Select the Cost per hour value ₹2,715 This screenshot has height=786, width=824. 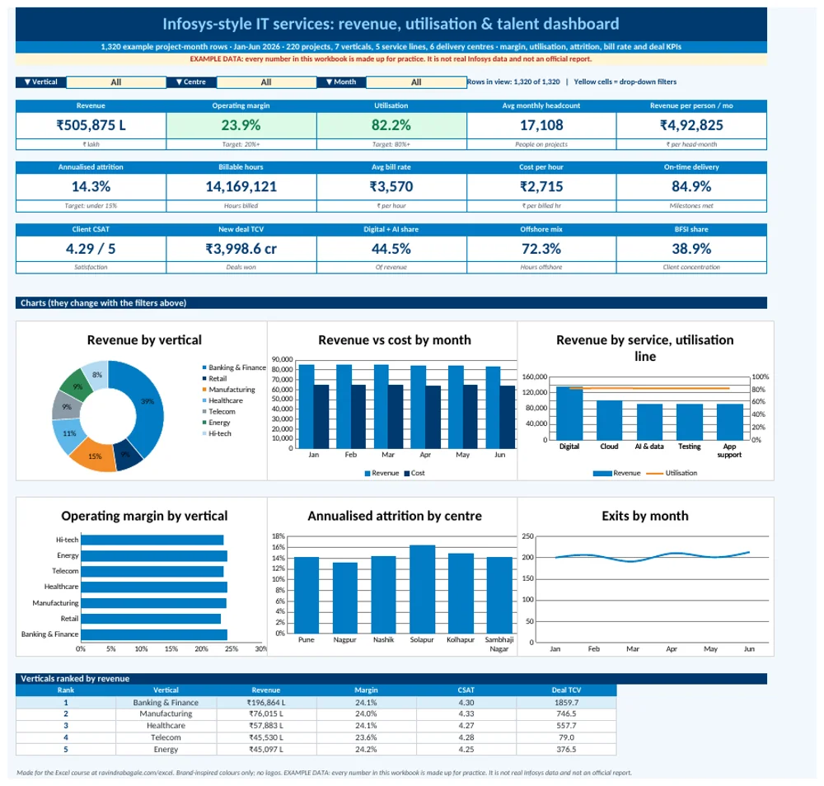click(541, 186)
